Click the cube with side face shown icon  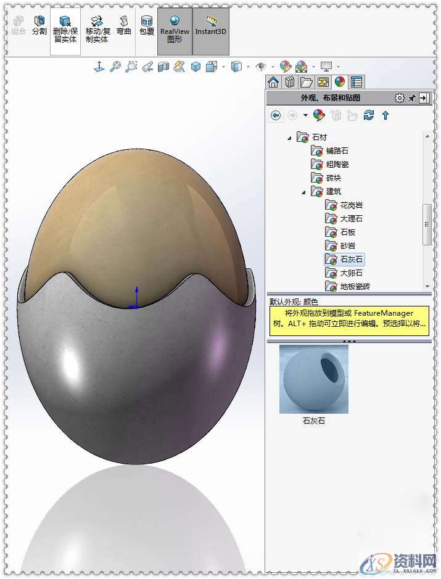pyautogui.click(x=236, y=67)
